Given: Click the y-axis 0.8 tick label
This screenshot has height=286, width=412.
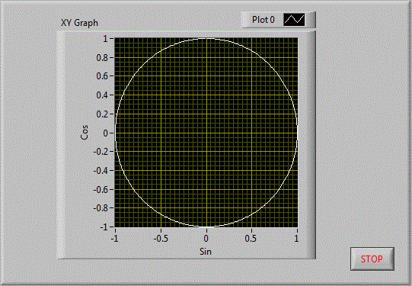Looking at the screenshot, I should [102, 58].
